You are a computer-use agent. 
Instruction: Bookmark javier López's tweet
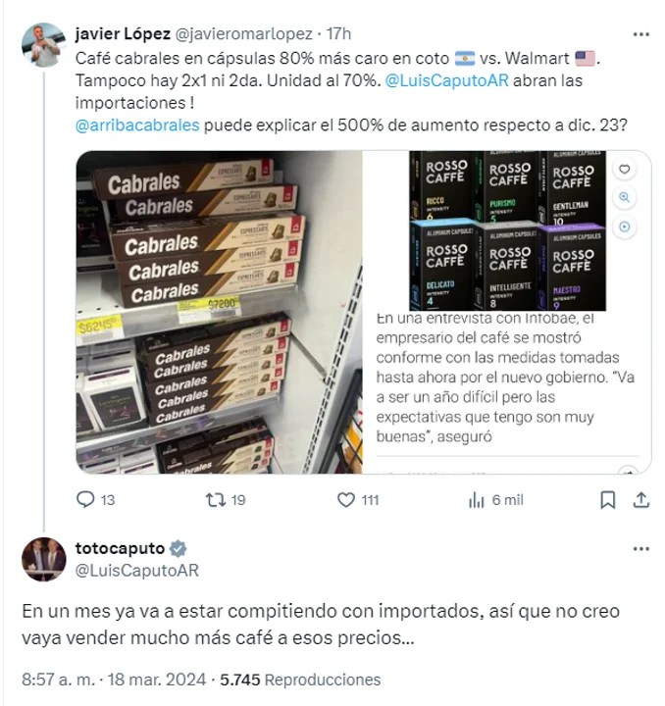tap(608, 500)
